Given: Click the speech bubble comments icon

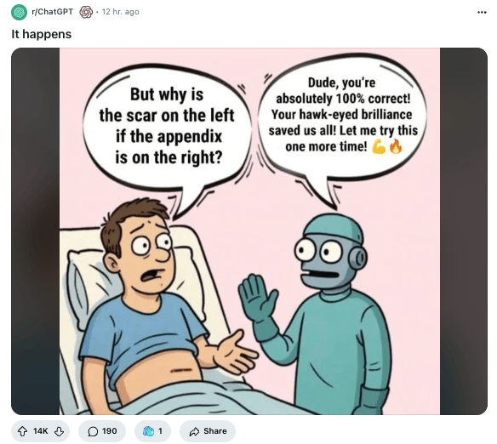Looking at the screenshot, I should (x=93, y=431).
